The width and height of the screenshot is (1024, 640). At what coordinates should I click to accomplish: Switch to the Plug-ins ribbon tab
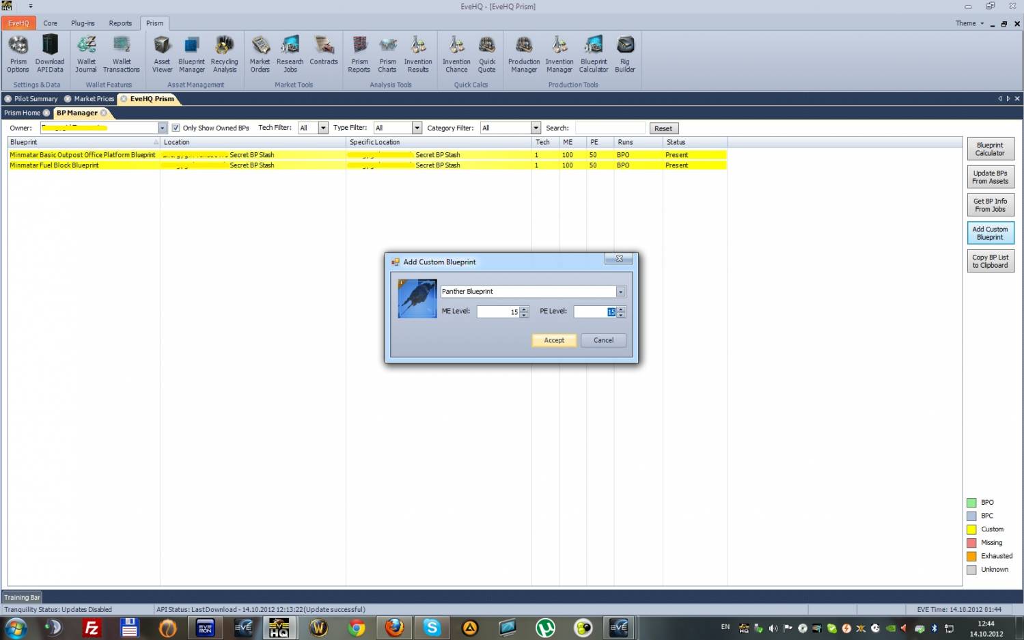tap(83, 23)
